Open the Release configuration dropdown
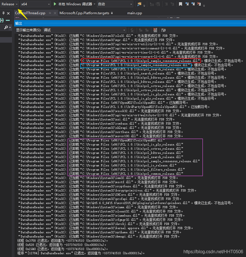The width and height of the screenshot is (246, 257). 9,4
